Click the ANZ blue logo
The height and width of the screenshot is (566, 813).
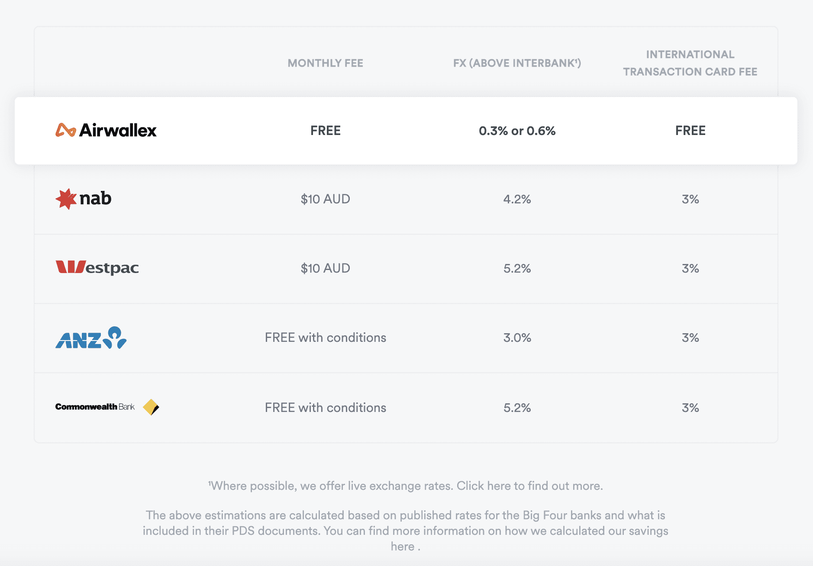[91, 338]
